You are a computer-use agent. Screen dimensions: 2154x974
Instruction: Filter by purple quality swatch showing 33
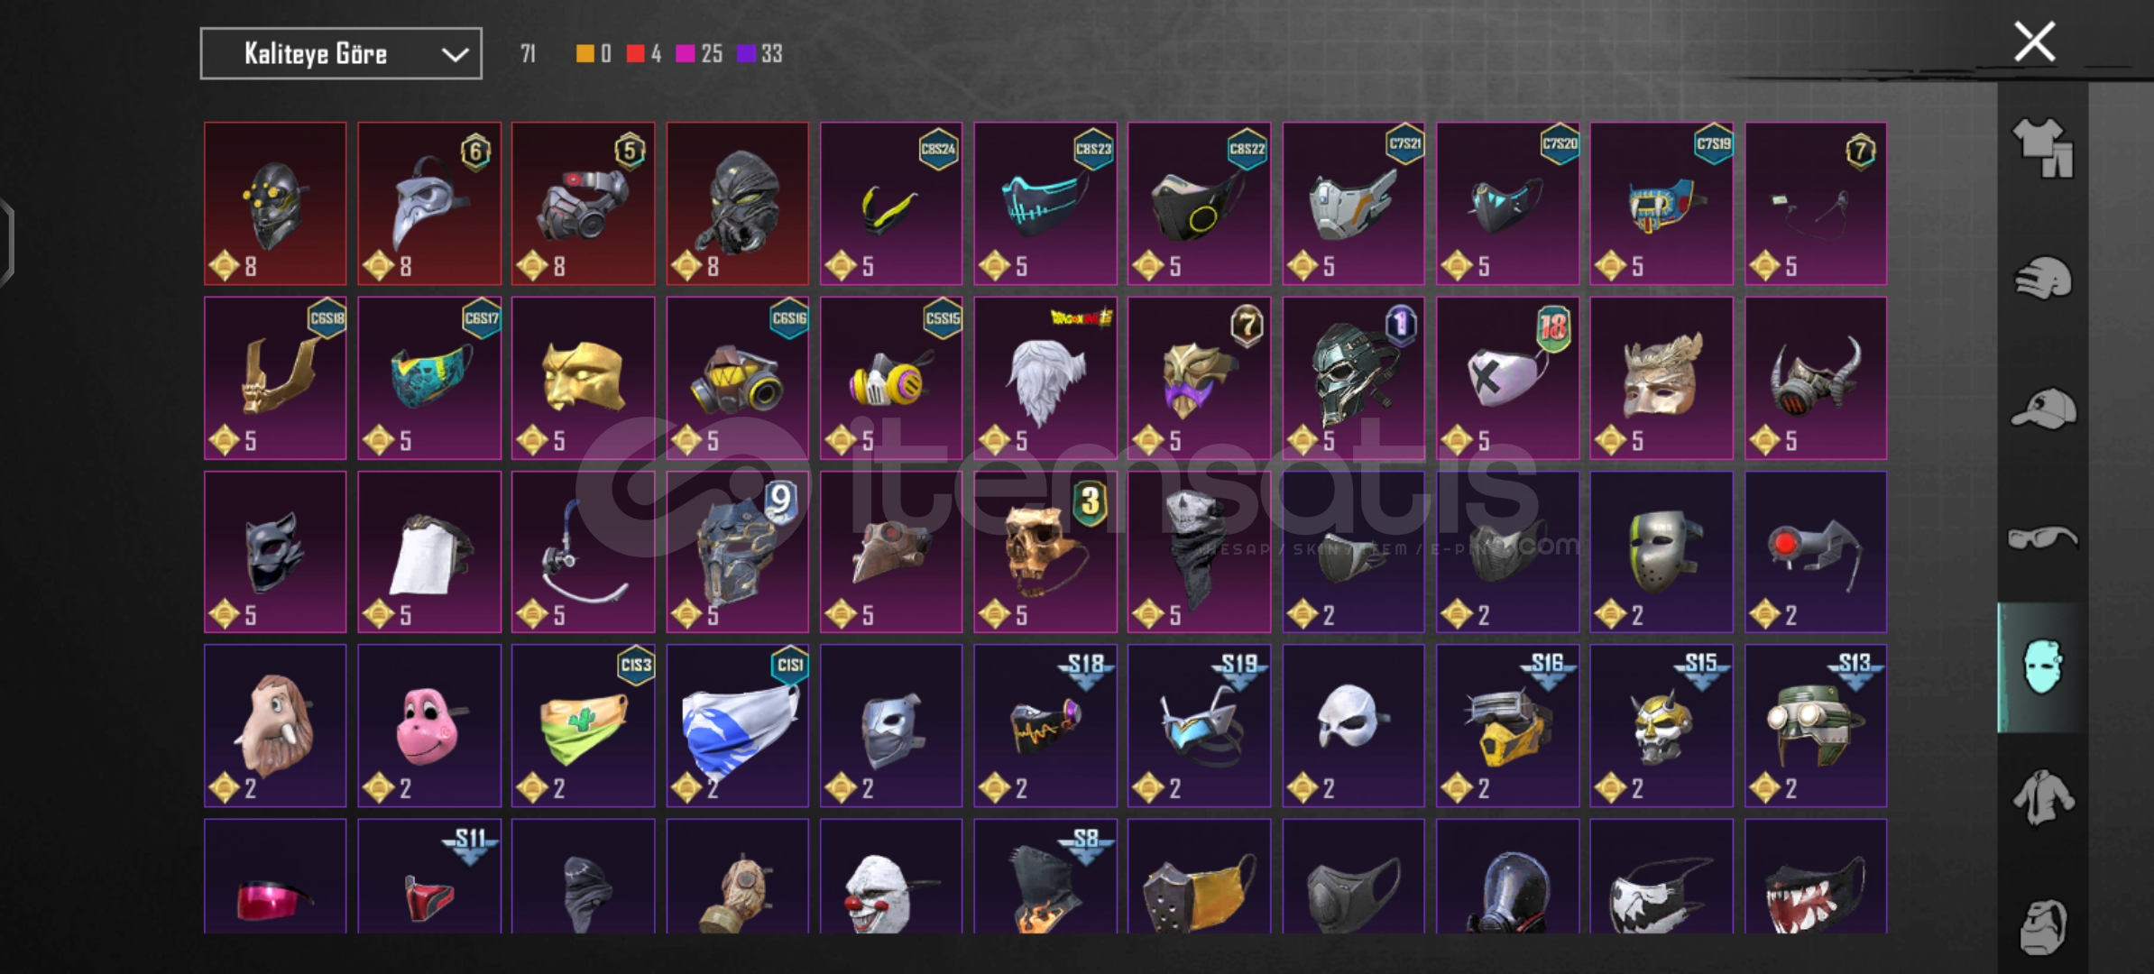pos(746,54)
